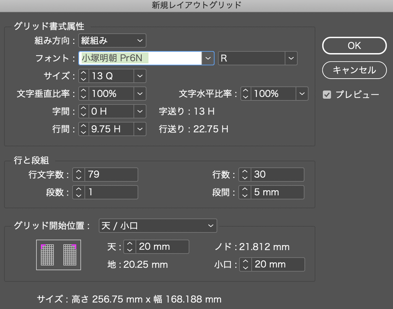Click the 行間 stepper arrows
This screenshot has width=393, height=309.
[x=84, y=129]
